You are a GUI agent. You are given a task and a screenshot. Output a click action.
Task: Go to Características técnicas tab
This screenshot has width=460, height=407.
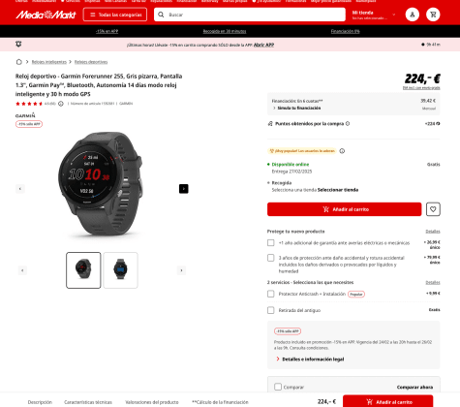88,402
